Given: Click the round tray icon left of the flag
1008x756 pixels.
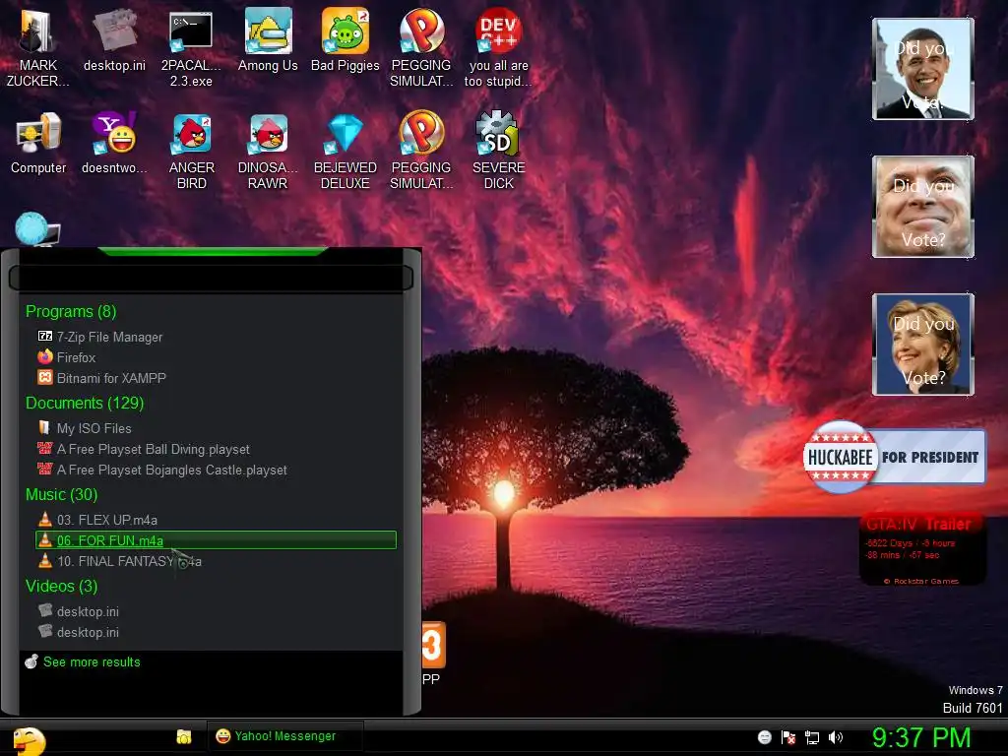Looking at the screenshot, I should click(764, 737).
